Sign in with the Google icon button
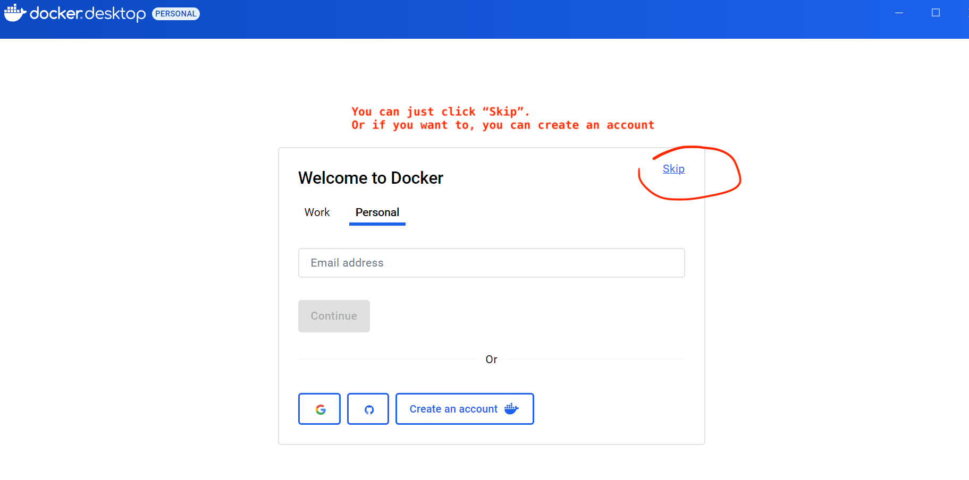 [319, 409]
